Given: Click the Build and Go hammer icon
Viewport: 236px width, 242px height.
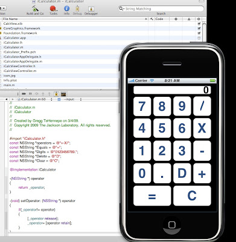Looking at the screenshot, I should pyautogui.click(x=35, y=8).
